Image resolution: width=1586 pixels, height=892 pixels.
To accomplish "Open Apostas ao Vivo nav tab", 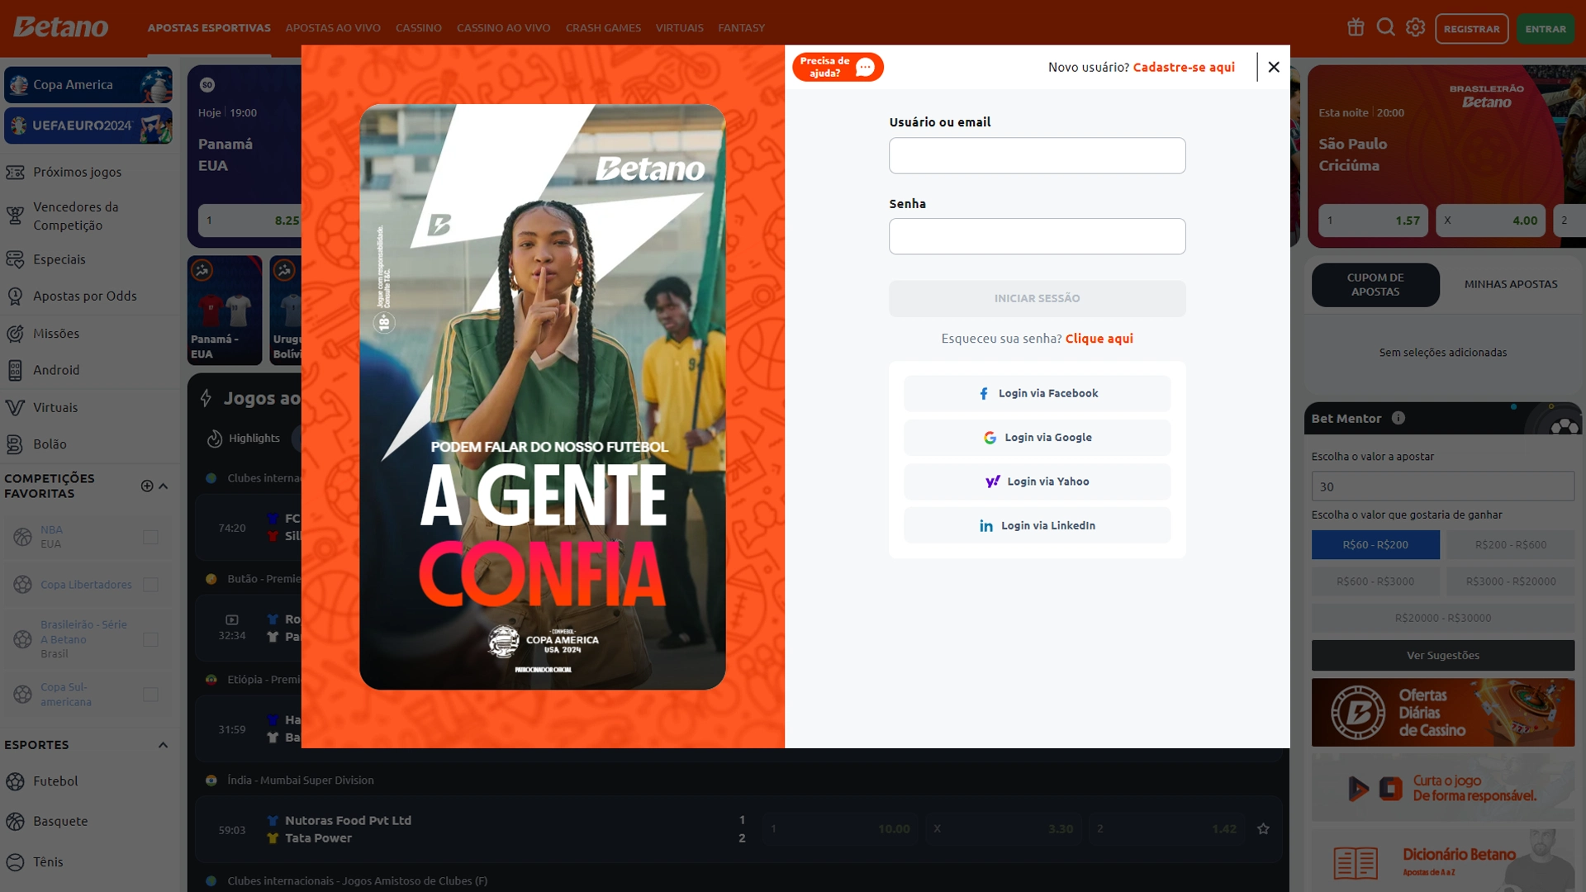I will click(x=333, y=28).
